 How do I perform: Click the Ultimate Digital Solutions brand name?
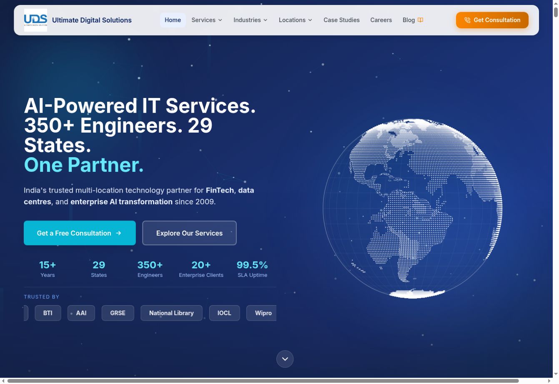click(x=92, y=20)
